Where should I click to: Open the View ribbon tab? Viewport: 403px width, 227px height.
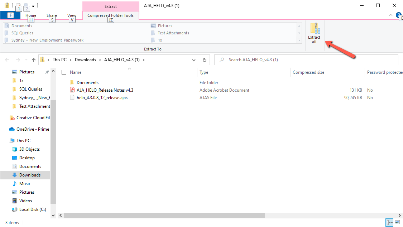pyautogui.click(x=72, y=15)
